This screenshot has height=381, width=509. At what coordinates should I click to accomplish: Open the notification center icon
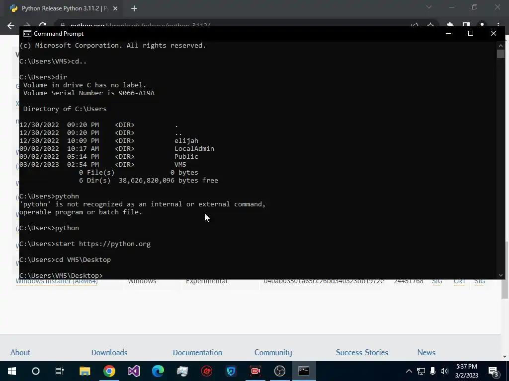tap(494, 372)
